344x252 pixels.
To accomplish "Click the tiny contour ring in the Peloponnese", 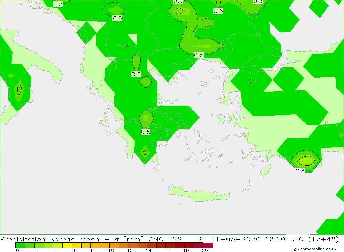I will tap(145, 152).
